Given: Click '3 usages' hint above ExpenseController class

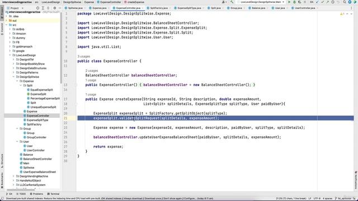Looking at the screenshot, I should [84, 56].
